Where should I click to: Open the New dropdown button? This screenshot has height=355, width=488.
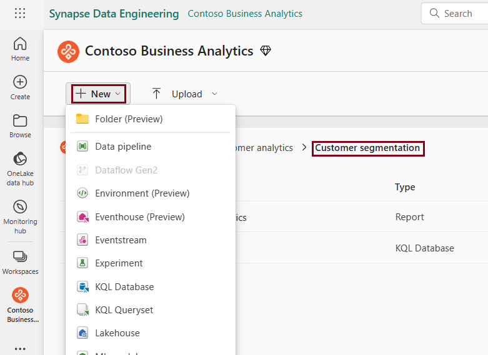98,94
